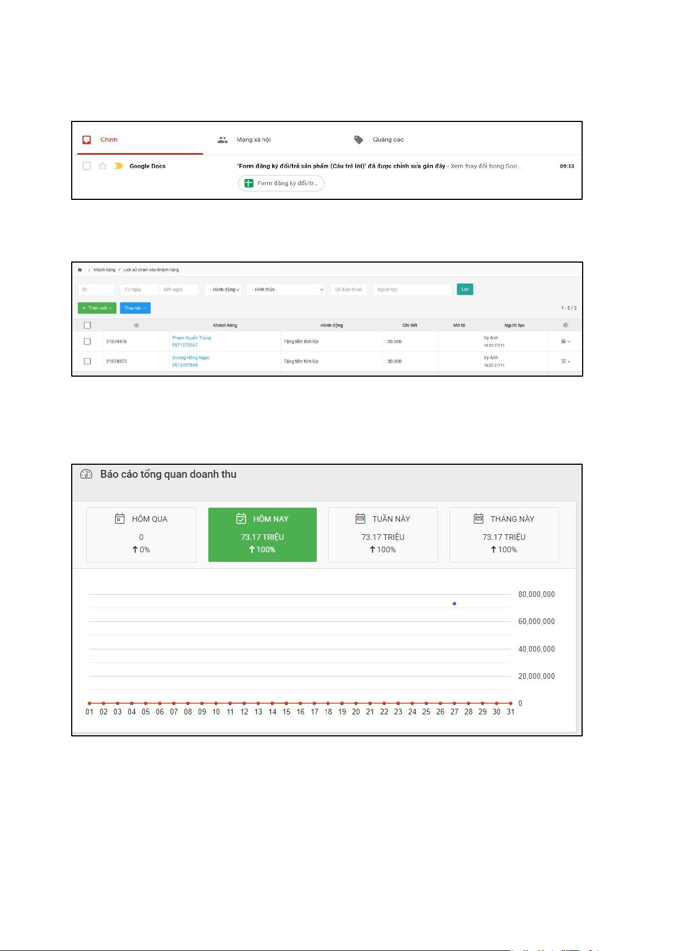Click the Đến ngày date field

[x=178, y=290]
